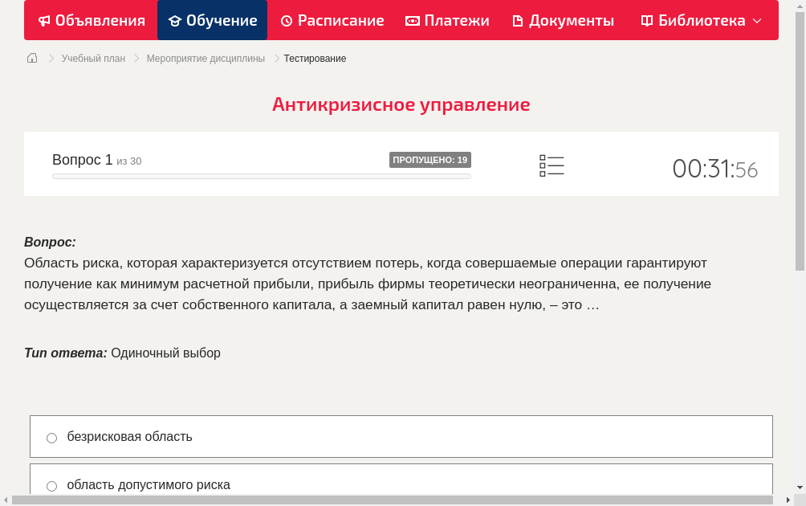This screenshot has height=506, width=806.
Task: Click the ПРОПУЩЕНО: 19 badge
Action: [x=430, y=160]
